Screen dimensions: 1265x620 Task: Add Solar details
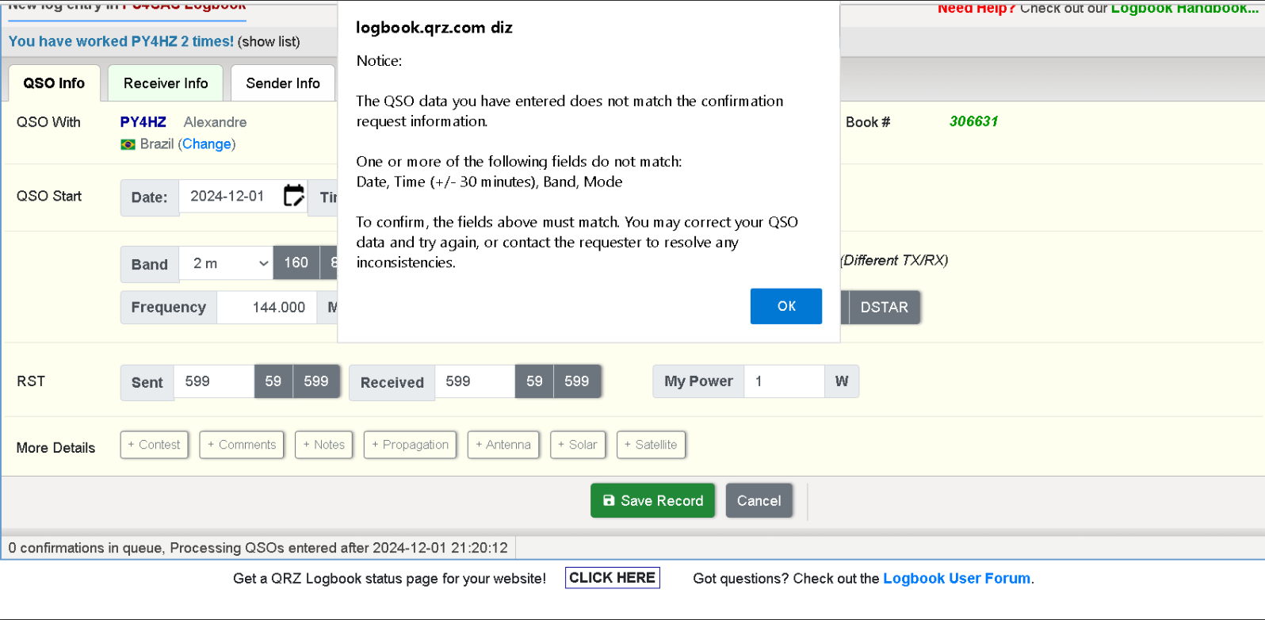point(578,445)
